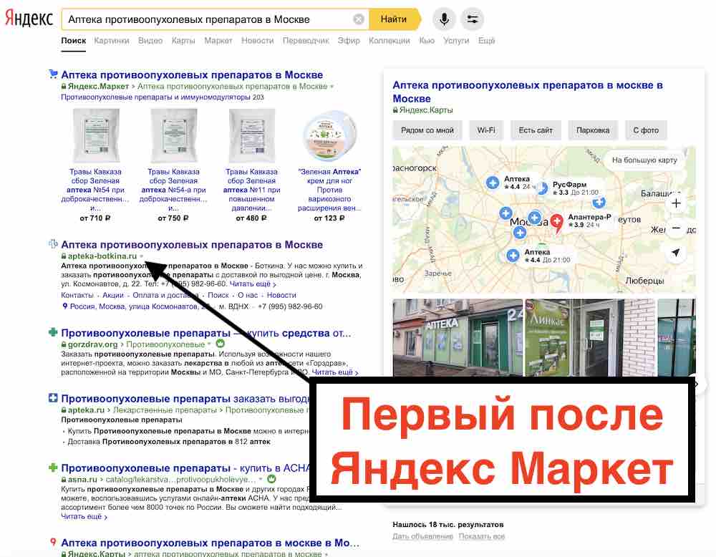Click the Yandex logo
716x557 pixels.
pos(29,19)
